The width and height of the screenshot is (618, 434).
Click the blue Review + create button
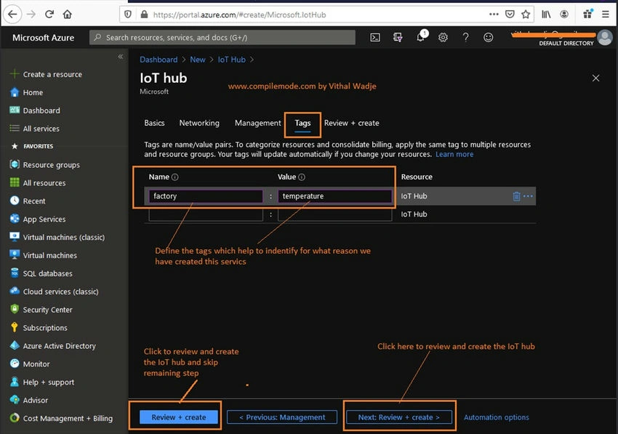[x=179, y=417]
